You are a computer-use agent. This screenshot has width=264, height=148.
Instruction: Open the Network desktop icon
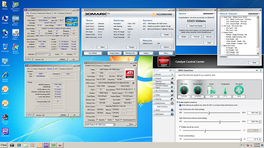(x=5, y=34)
